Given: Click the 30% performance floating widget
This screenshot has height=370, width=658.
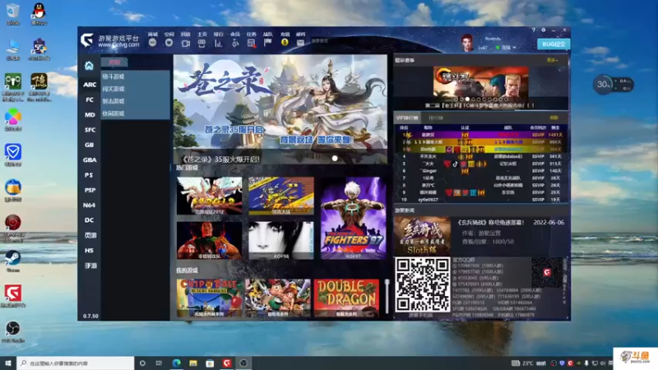Looking at the screenshot, I should (613, 85).
